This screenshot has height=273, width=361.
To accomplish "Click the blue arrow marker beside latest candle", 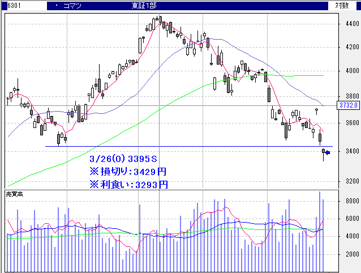I will 328,151.
